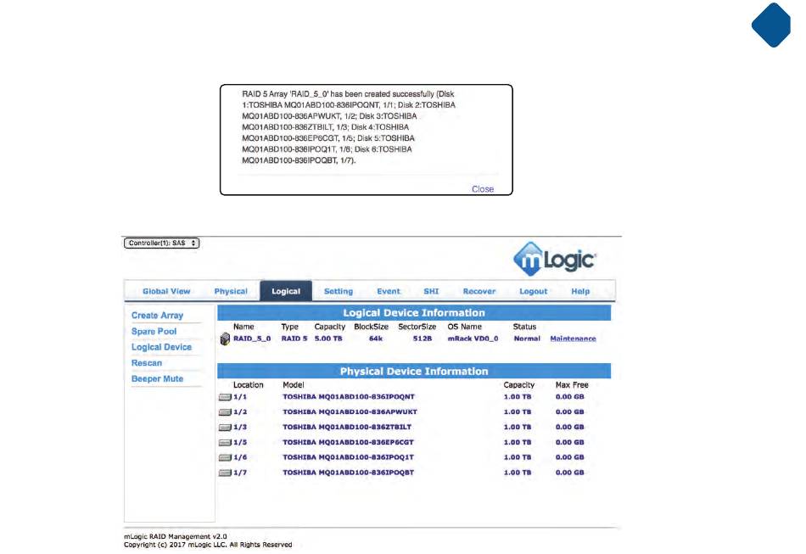Image resolution: width=806 pixels, height=554 pixels.
Task: Click model TOSHIBA MQ01ABD100-836ZTBILT
Action: [x=347, y=427]
